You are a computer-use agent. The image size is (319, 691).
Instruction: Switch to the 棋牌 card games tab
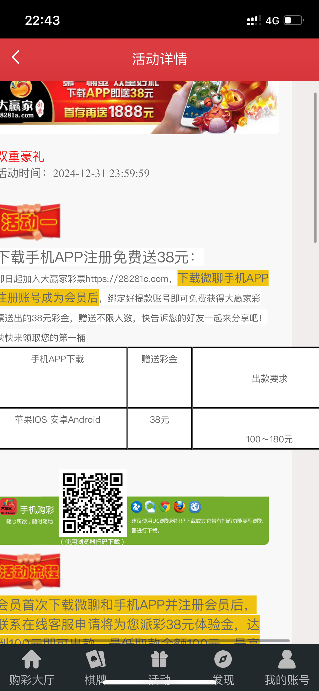[95, 667]
